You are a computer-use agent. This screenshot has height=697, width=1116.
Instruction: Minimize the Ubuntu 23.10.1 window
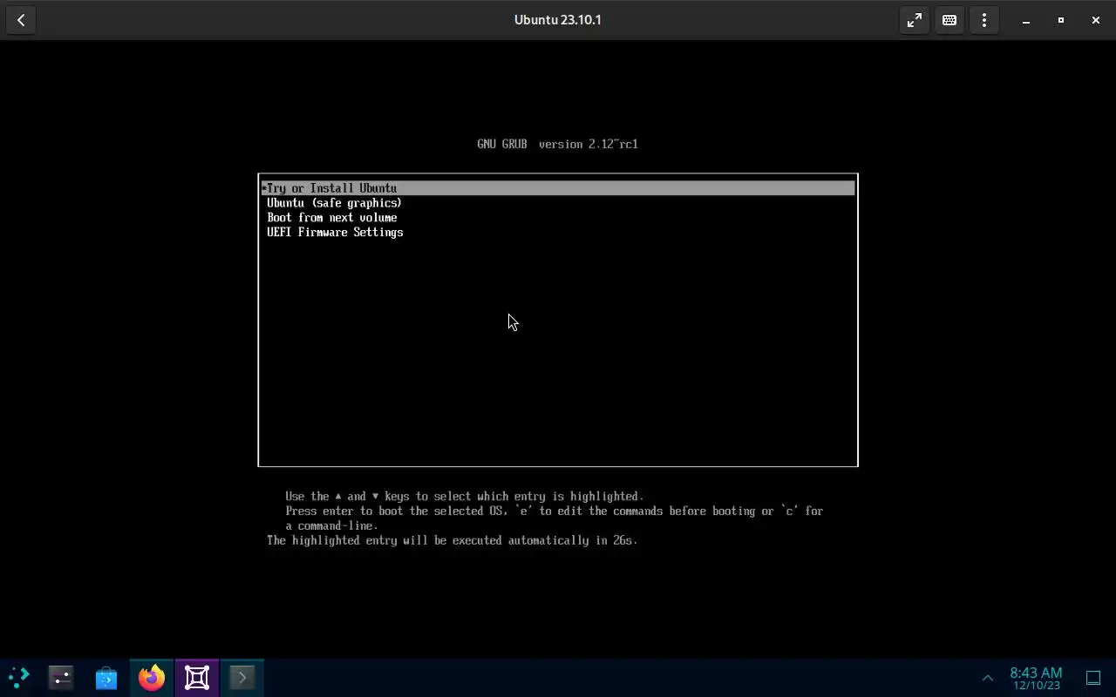[1026, 20]
